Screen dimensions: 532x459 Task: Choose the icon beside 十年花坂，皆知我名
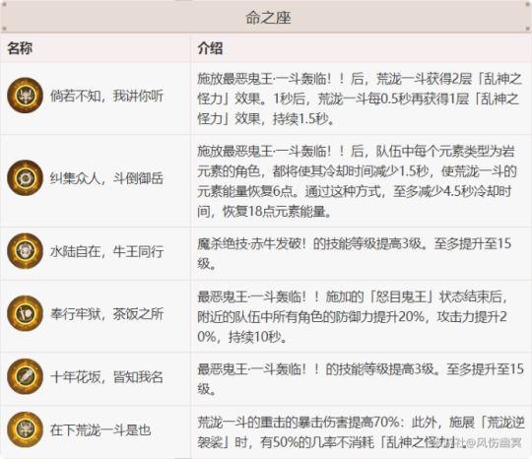[25, 376]
